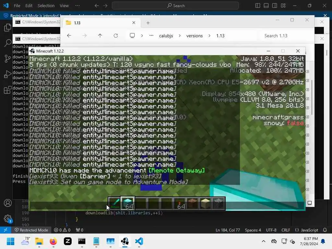Open the Run and Debug view
This screenshot has width=332, height=249.
pyautogui.click(x=8, y=74)
